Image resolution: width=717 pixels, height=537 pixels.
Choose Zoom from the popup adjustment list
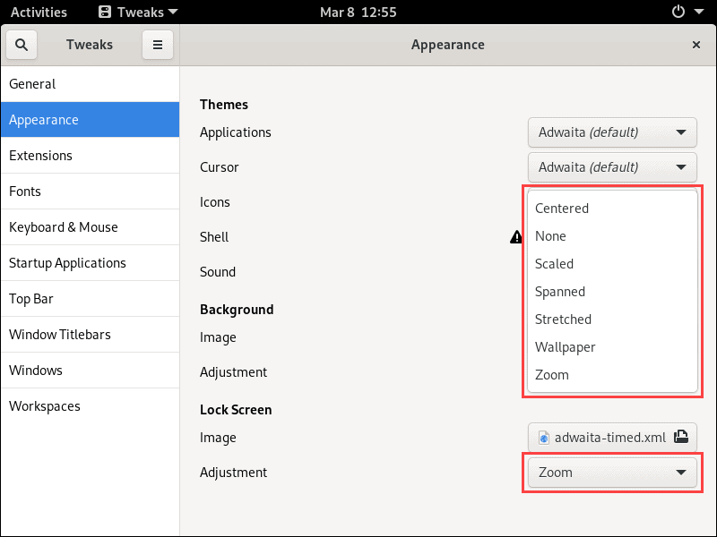click(612, 375)
